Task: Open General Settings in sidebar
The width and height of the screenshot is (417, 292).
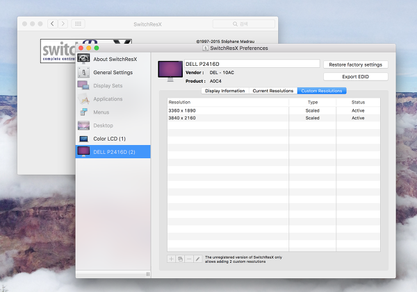Action: coord(113,72)
